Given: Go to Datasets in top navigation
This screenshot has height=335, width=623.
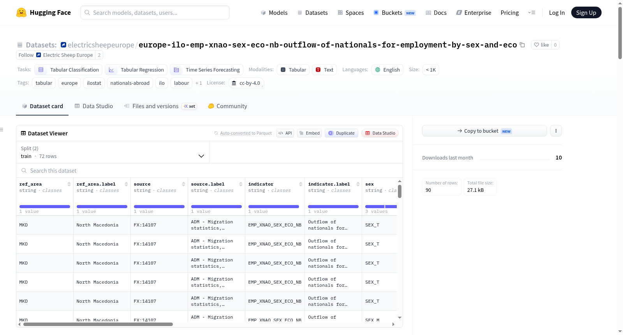Looking at the screenshot, I should pyautogui.click(x=312, y=12).
